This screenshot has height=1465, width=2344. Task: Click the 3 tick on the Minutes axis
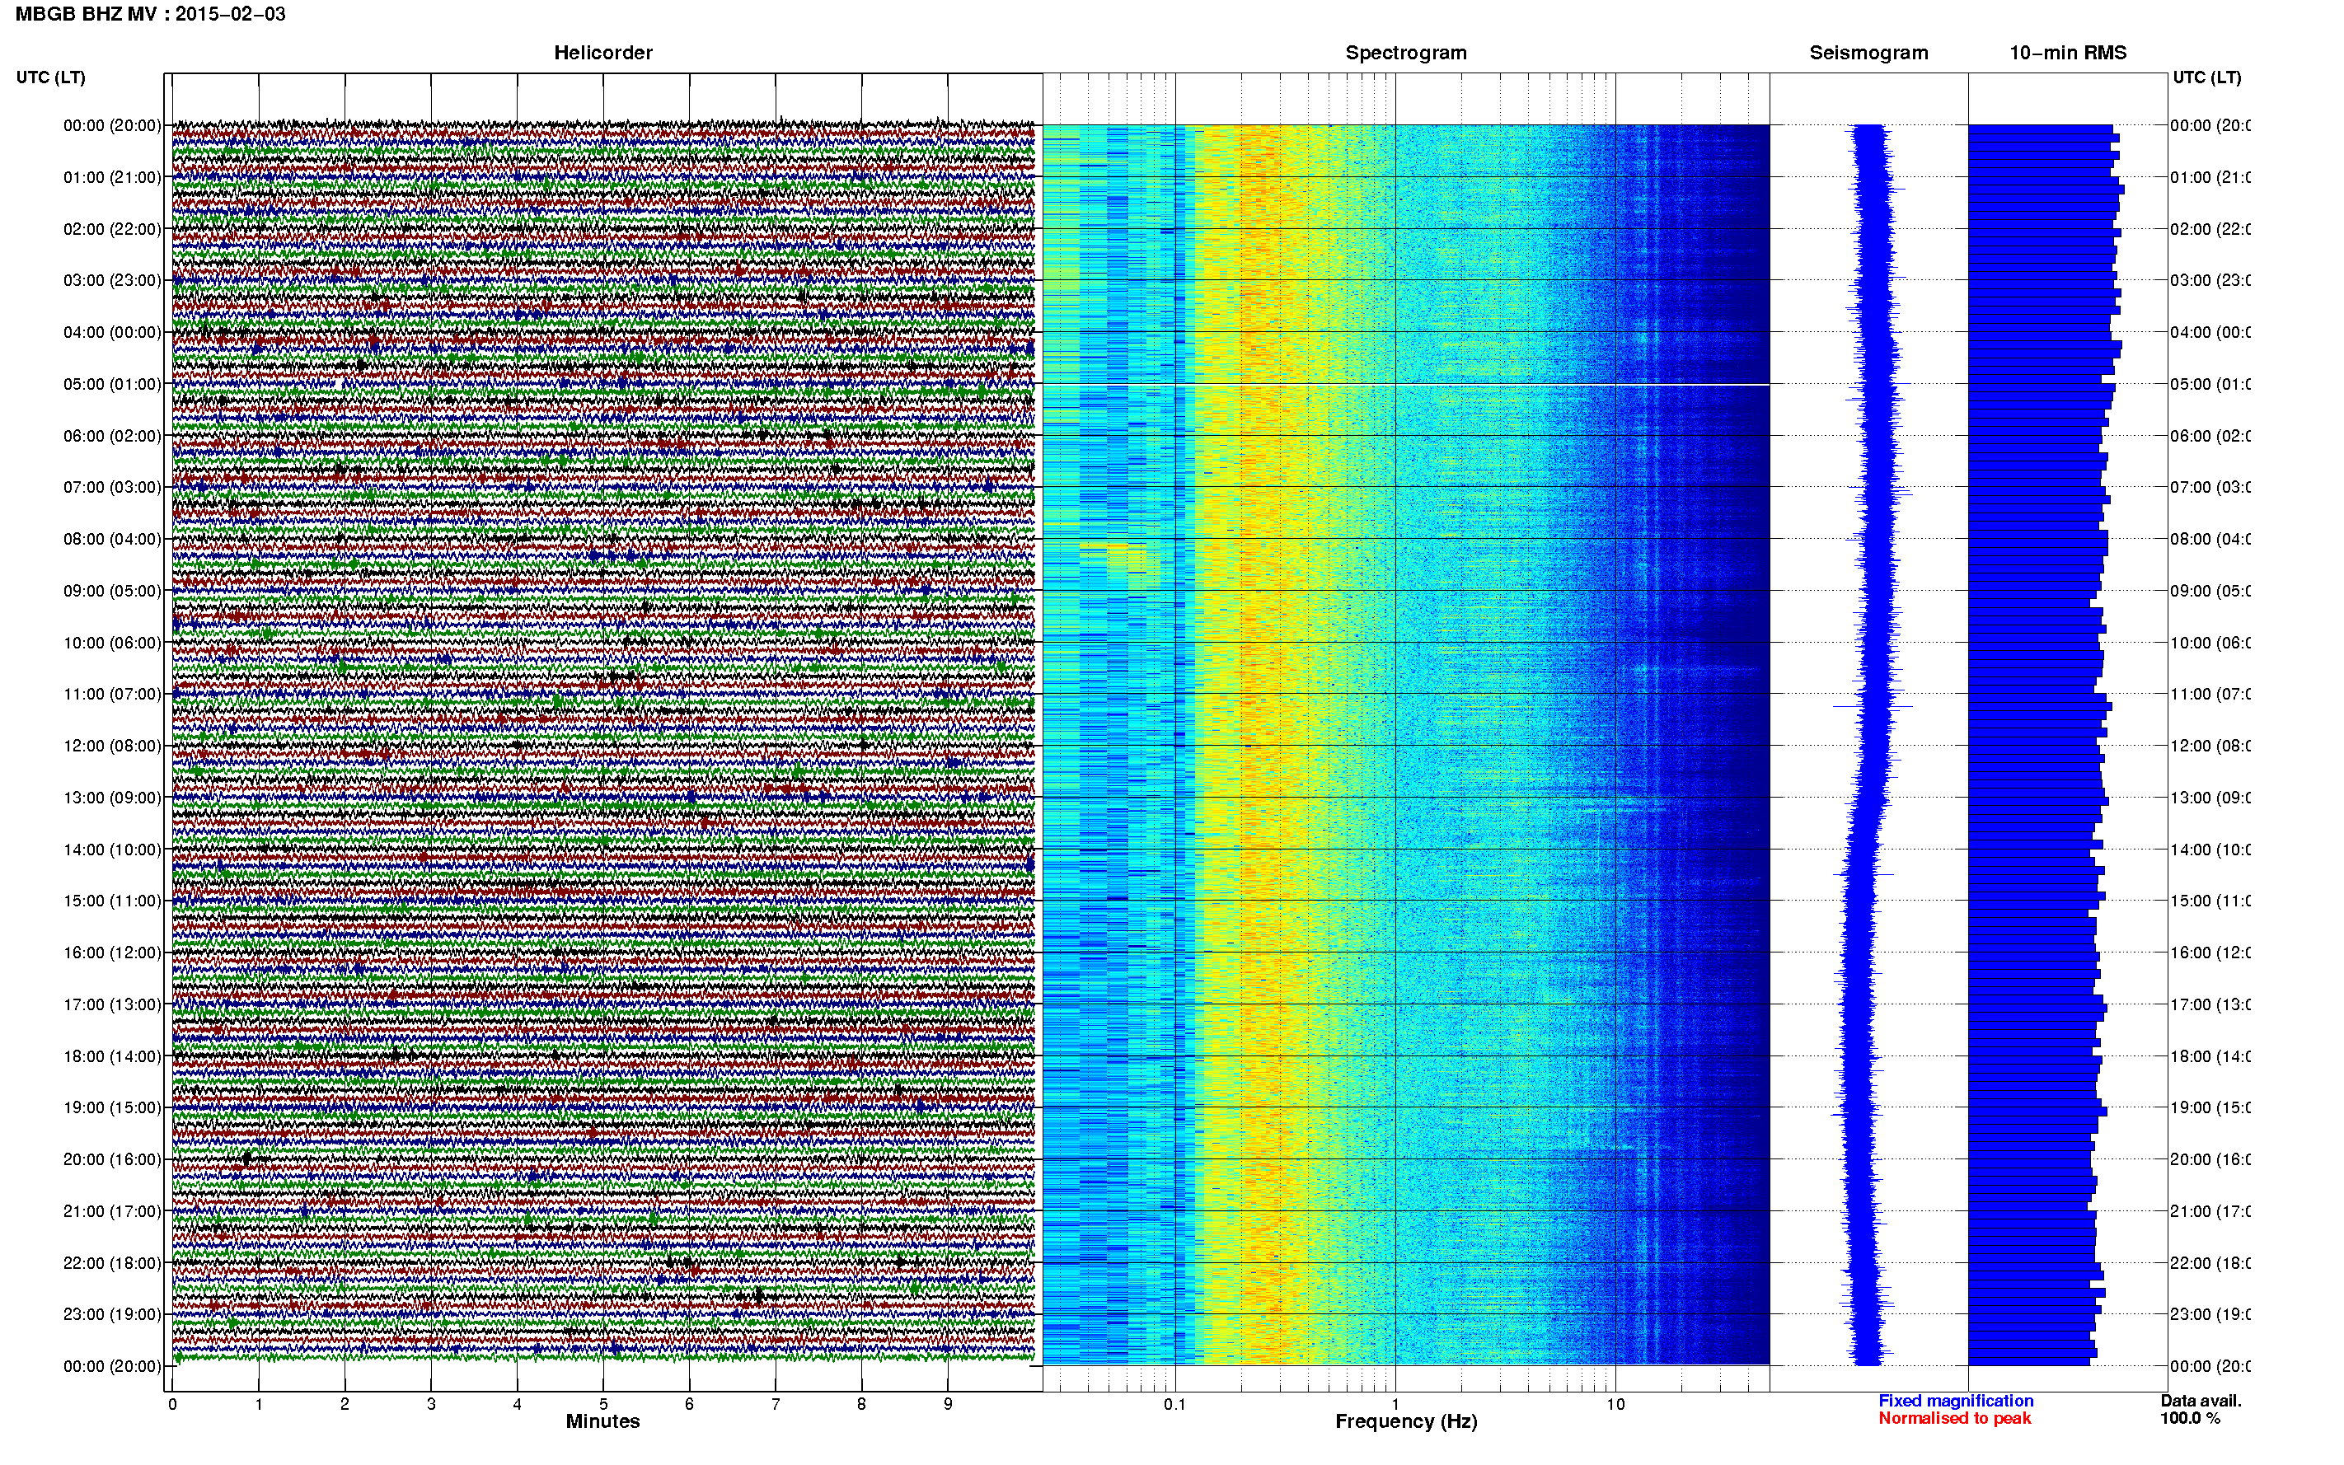click(x=431, y=1404)
